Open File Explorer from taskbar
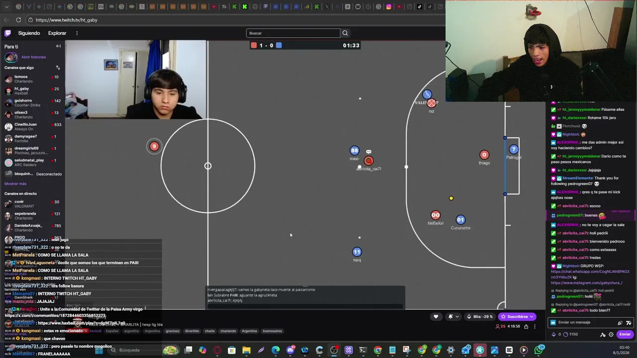Screen dimensions: 637x358 (246, 350)
